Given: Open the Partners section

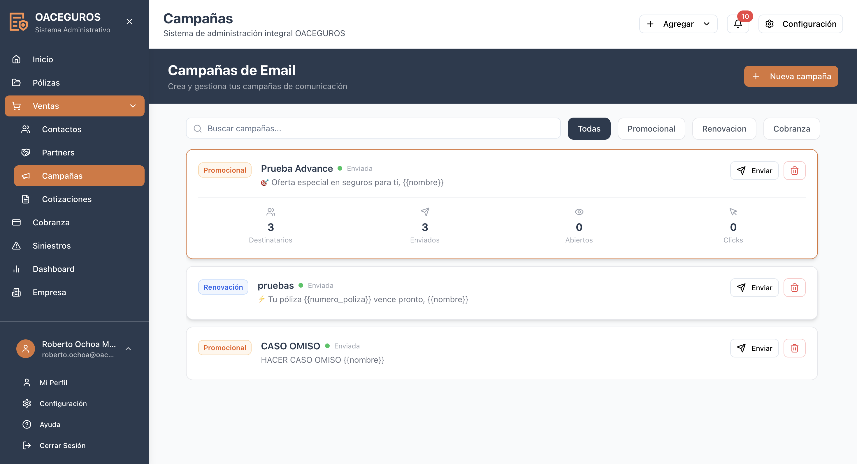Looking at the screenshot, I should click(58, 153).
